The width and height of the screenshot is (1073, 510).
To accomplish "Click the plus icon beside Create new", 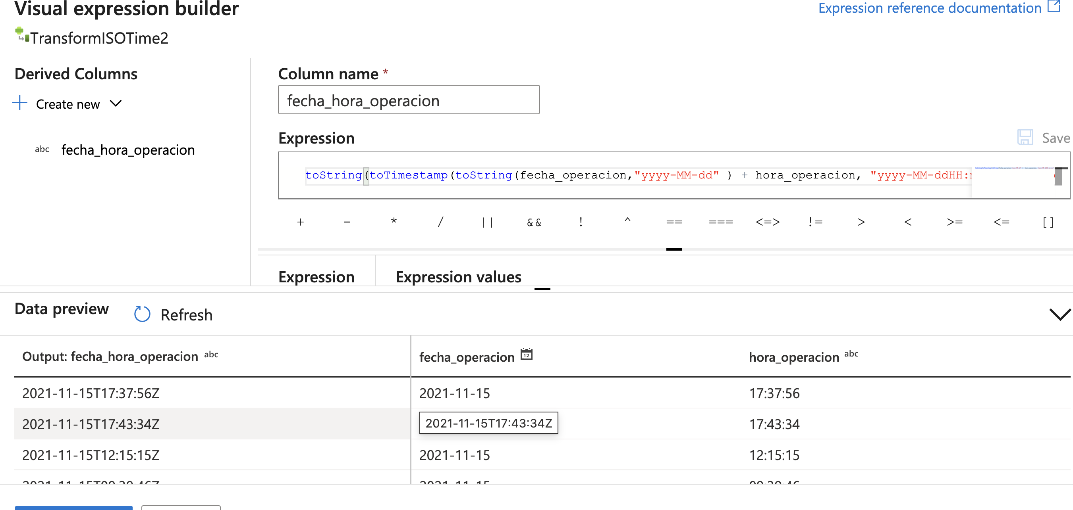I will (x=19, y=103).
